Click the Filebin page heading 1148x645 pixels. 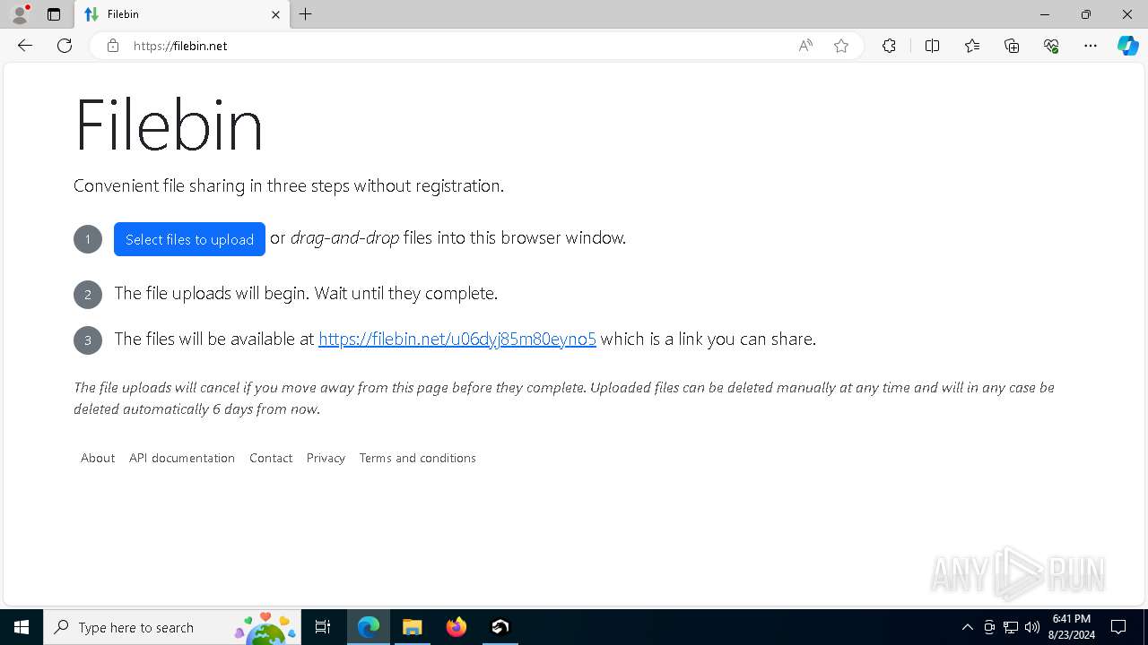coord(169,125)
